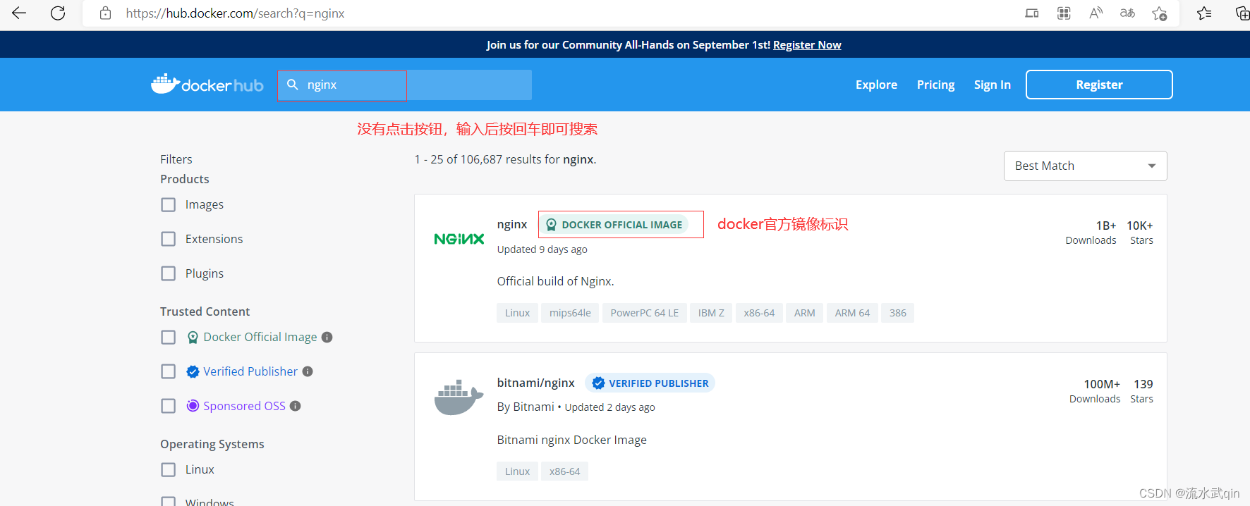Open the nginx official image result title
1250x506 pixels.
(x=512, y=224)
